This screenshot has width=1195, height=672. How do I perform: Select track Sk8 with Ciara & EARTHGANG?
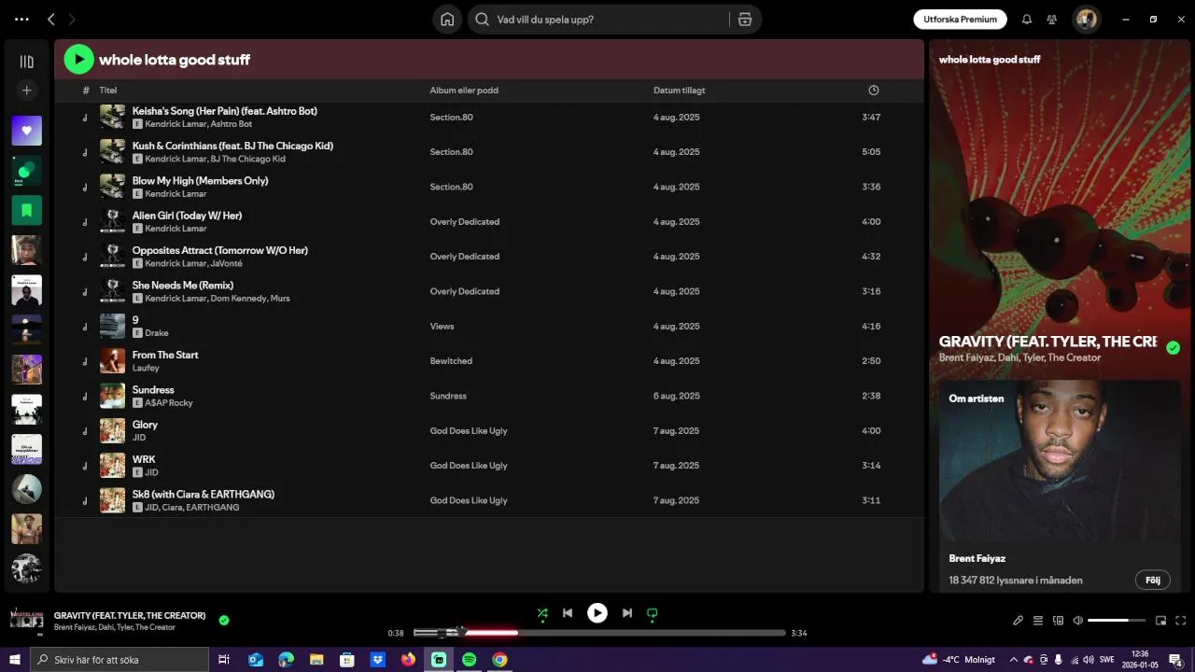tap(489, 500)
